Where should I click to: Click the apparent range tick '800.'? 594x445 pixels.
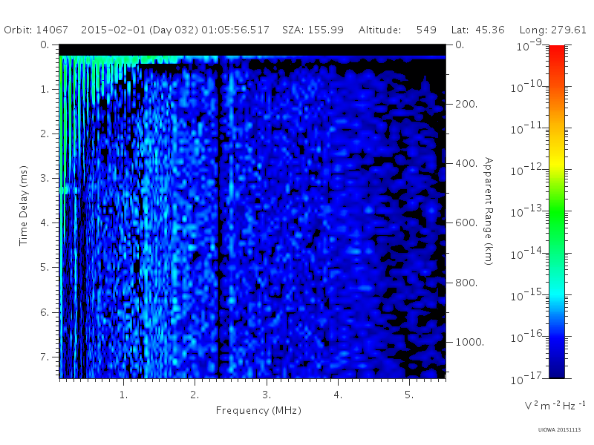[x=466, y=283]
